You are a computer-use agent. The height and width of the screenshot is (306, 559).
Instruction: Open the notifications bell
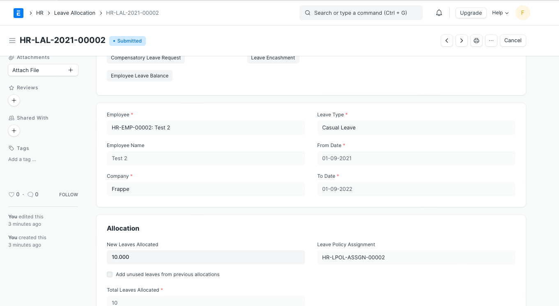(439, 13)
